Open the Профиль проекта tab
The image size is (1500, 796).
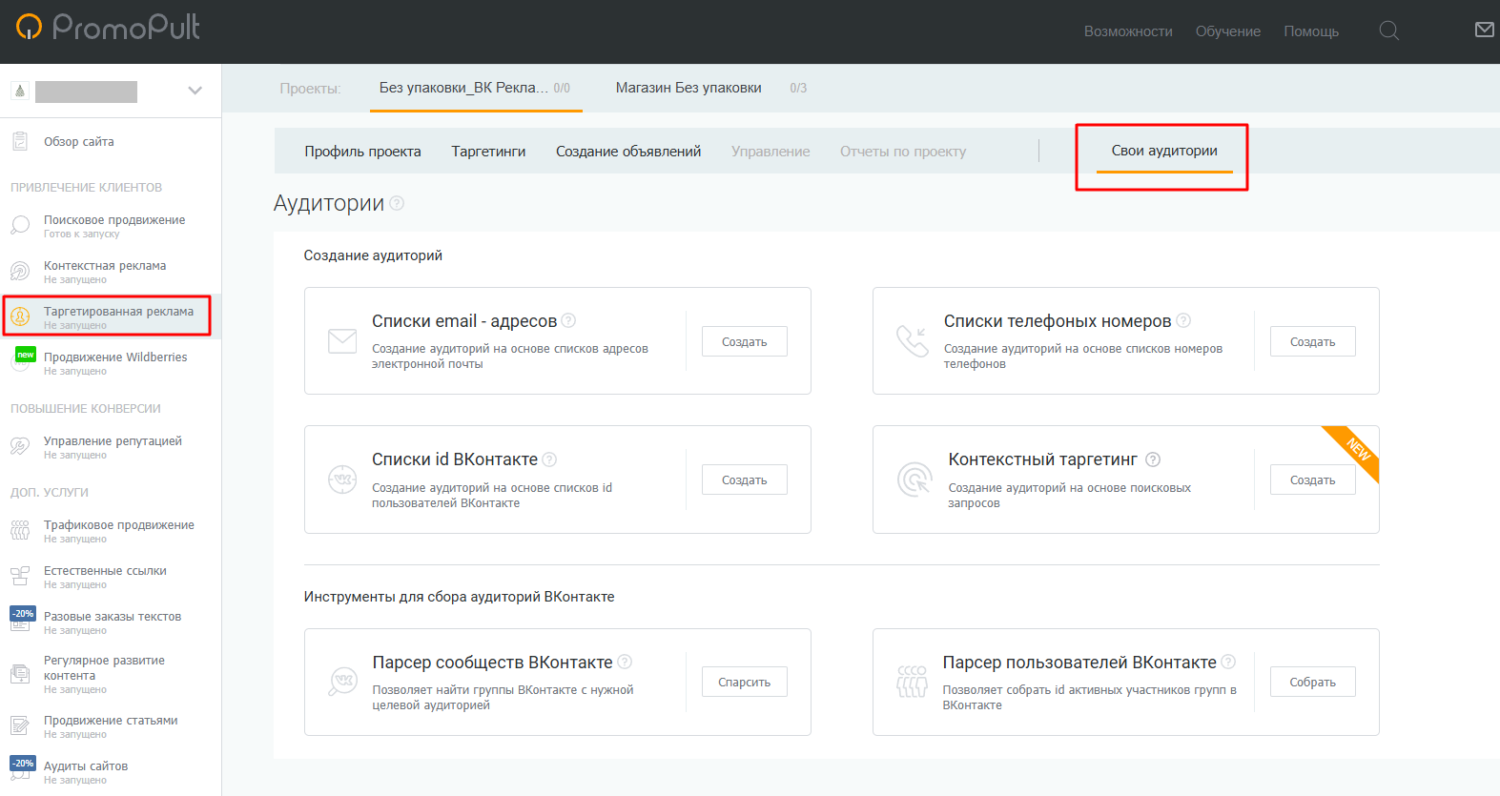(x=362, y=152)
